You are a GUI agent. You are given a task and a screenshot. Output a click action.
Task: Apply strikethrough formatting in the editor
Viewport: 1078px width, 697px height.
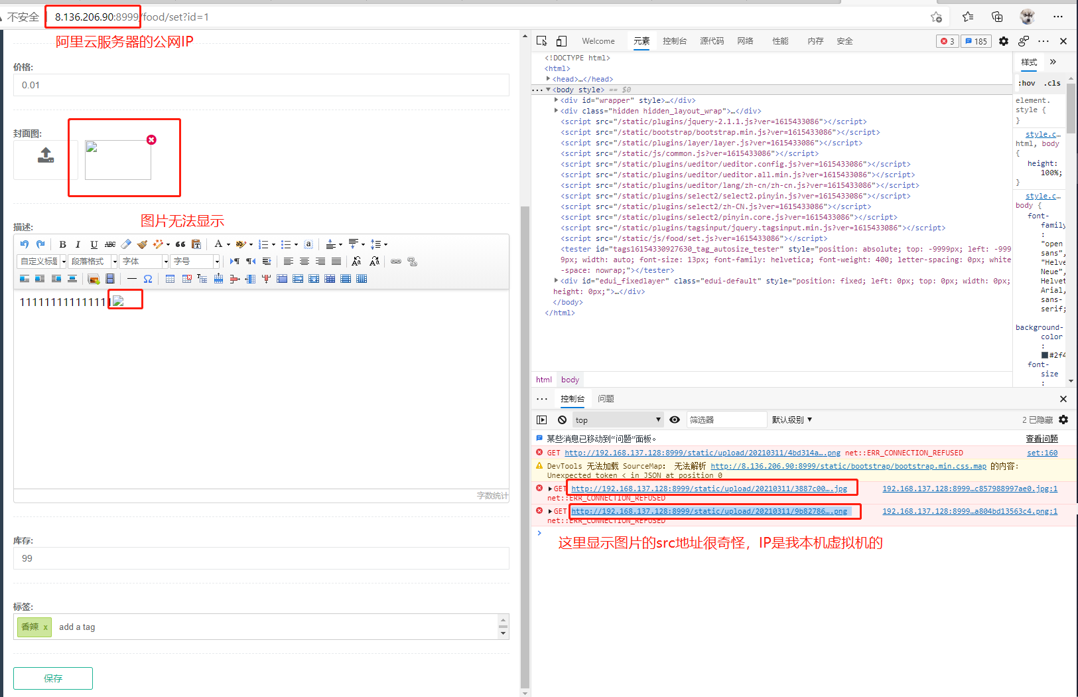pyautogui.click(x=110, y=244)
